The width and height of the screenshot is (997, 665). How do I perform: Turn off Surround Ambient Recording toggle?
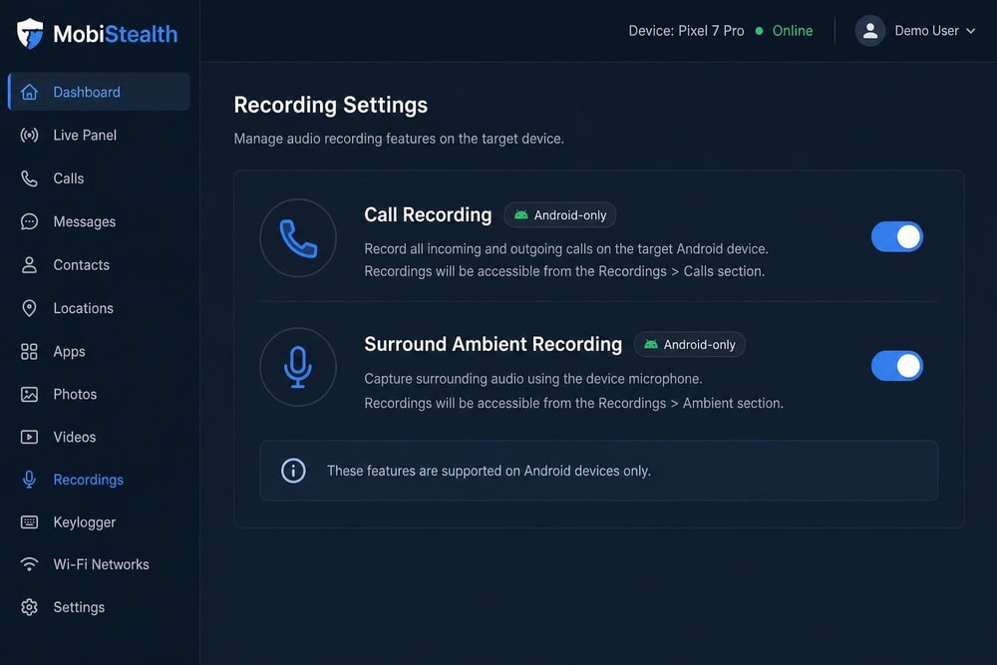click(897, 366)
